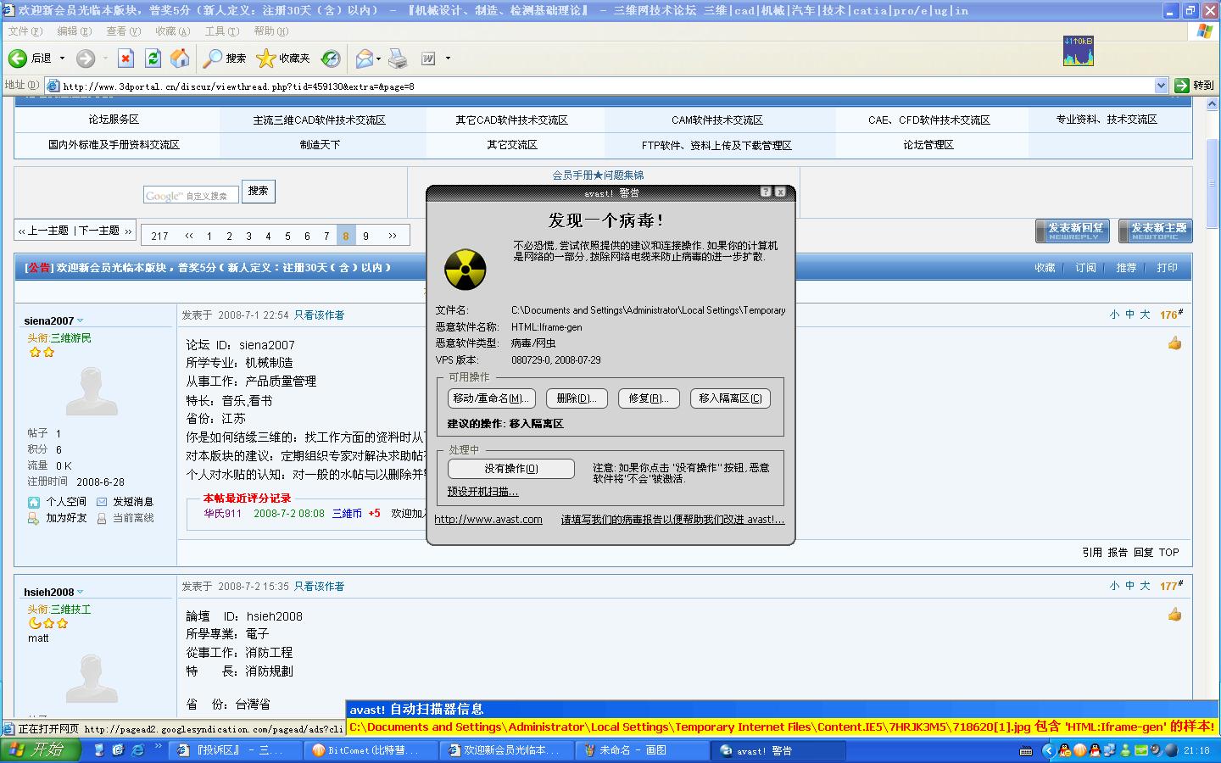Open the Edit with Word dropdown arrow

pos(448,58)
